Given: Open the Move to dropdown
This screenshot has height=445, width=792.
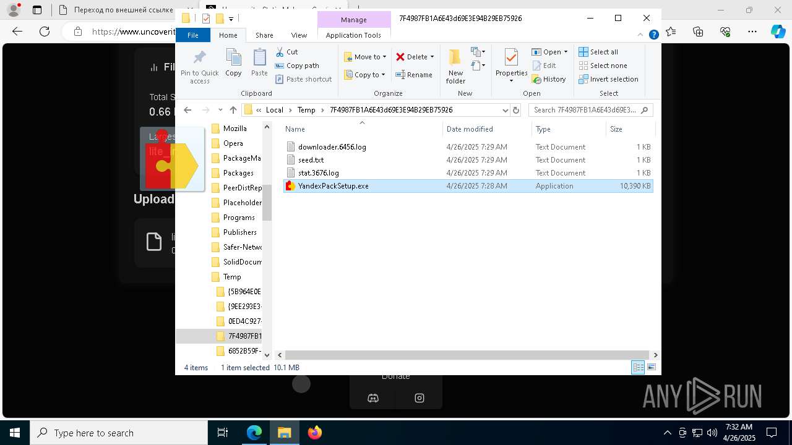Looking at the screenshot, I should click(x=365, y=57).
